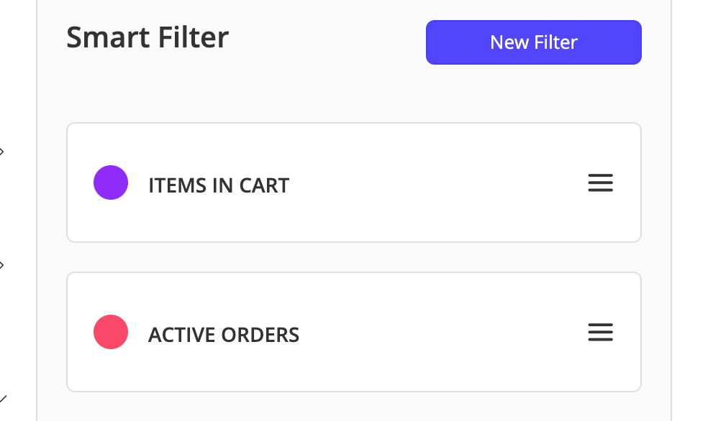Click blank area between heading and New Filter

pyautogui.click(x=327, y=42)
